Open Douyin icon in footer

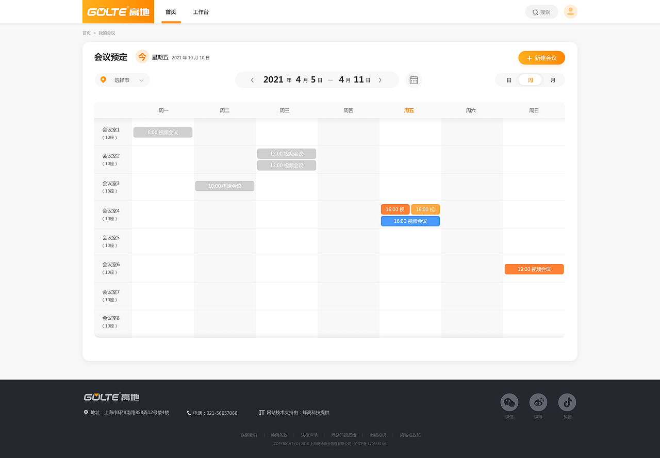(567, 402)
